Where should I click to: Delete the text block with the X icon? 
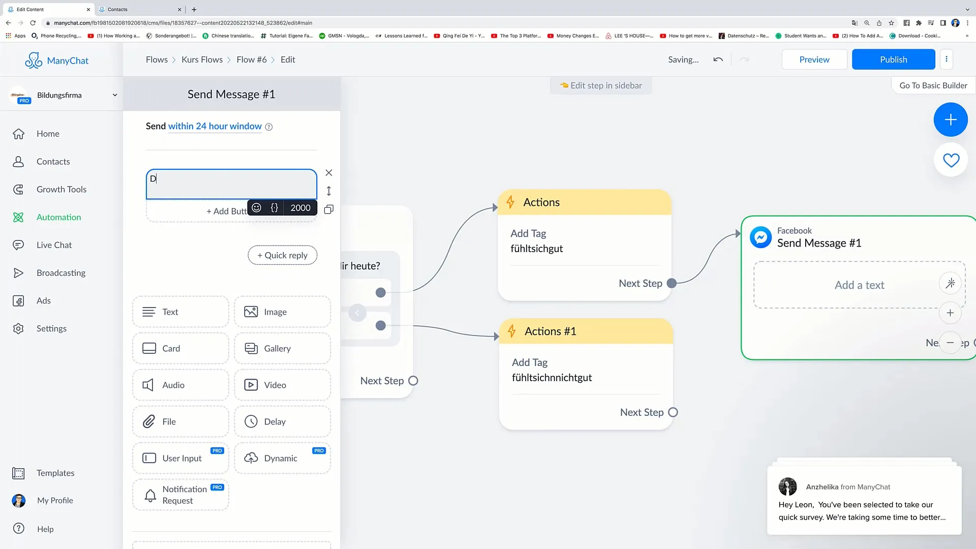point(329,173)
